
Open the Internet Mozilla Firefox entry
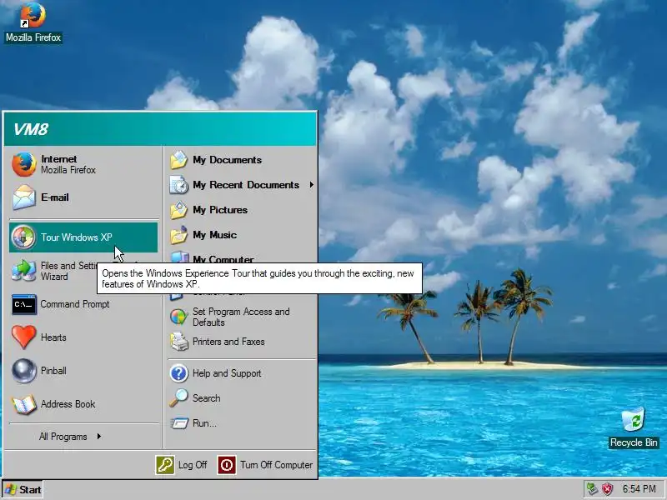[83, 164]
